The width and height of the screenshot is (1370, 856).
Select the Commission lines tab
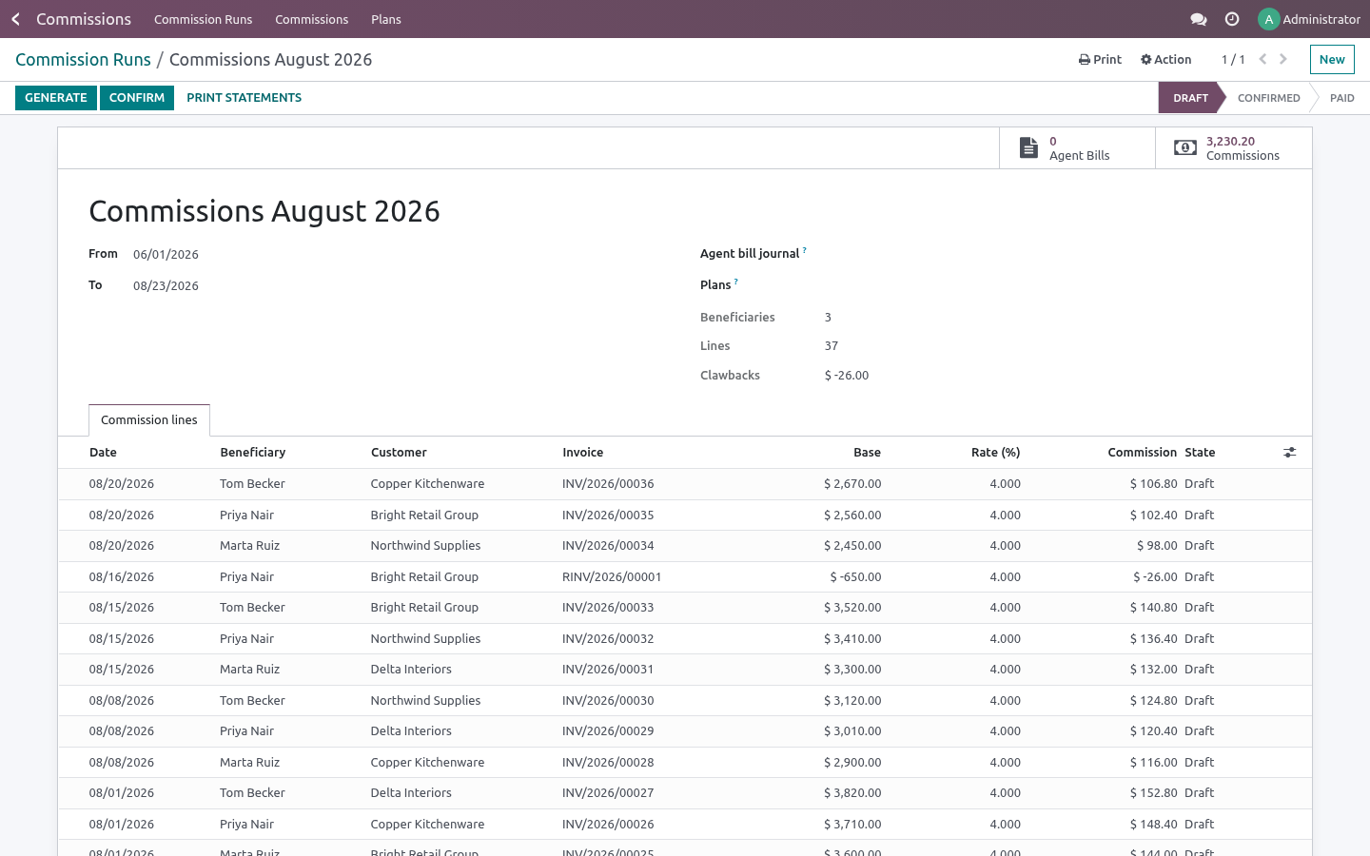tap(149, 420)
